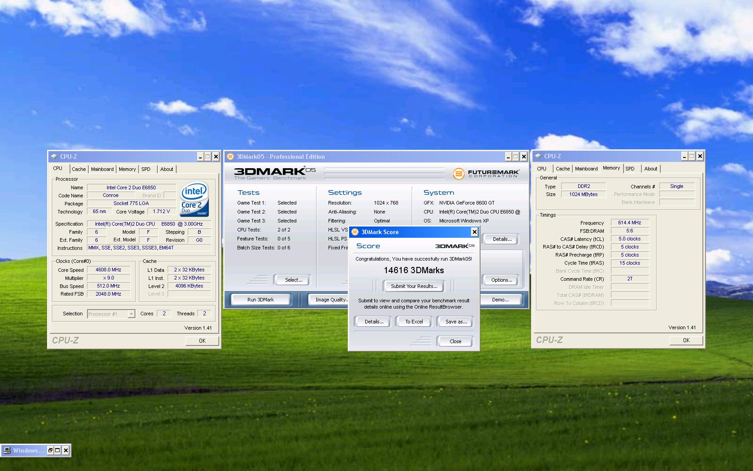The image size is (753, 471).
Task: Minimize the 3DMark05 Professional Edition window
Action: pyautogui.click(x=508, y=157)
